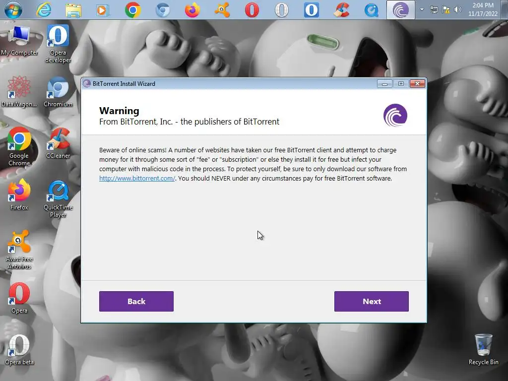This screenshot has width=508, height=381.
Task: Open the Windows Explorer folder taskbar icon
Action: click(x=73, y=10)
